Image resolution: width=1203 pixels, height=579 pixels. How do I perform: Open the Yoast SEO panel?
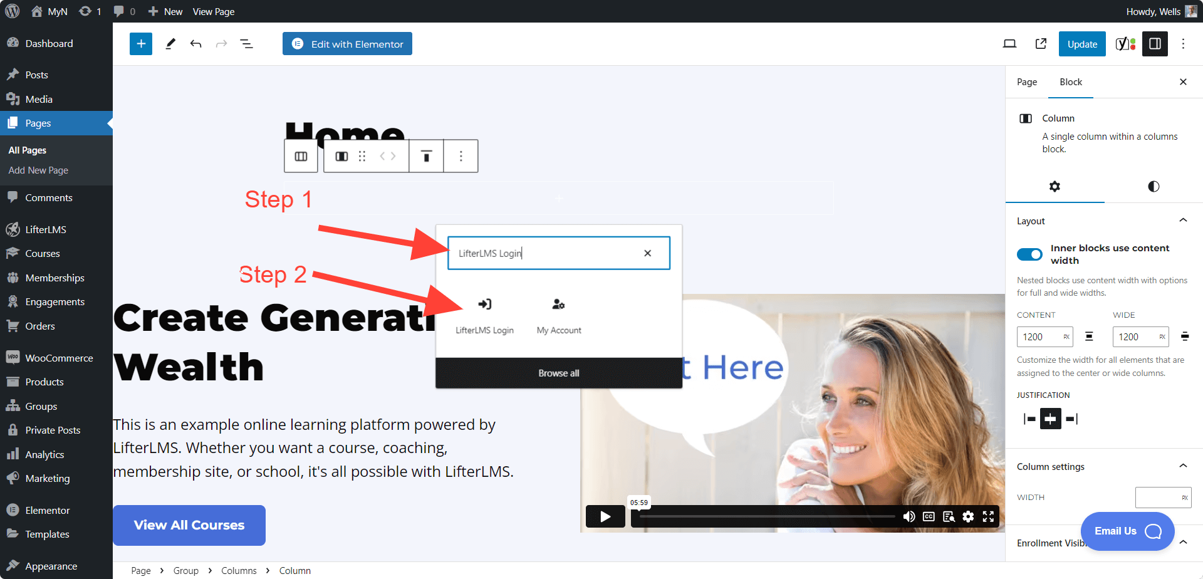coord(1125,44)
